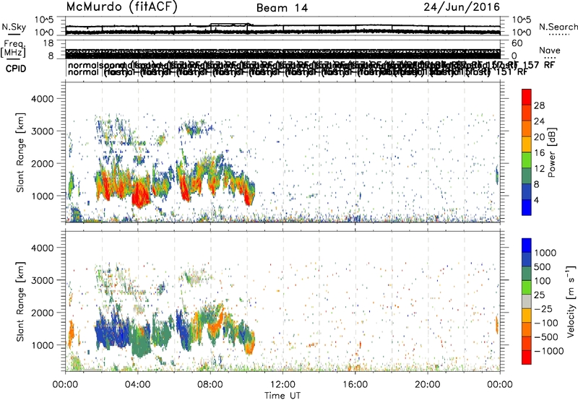Image resolution: width=578 pixels, height=400 pixels.
Task: Click the "-25" value on velocity colorbar
Action: click(x=543, y=308)
